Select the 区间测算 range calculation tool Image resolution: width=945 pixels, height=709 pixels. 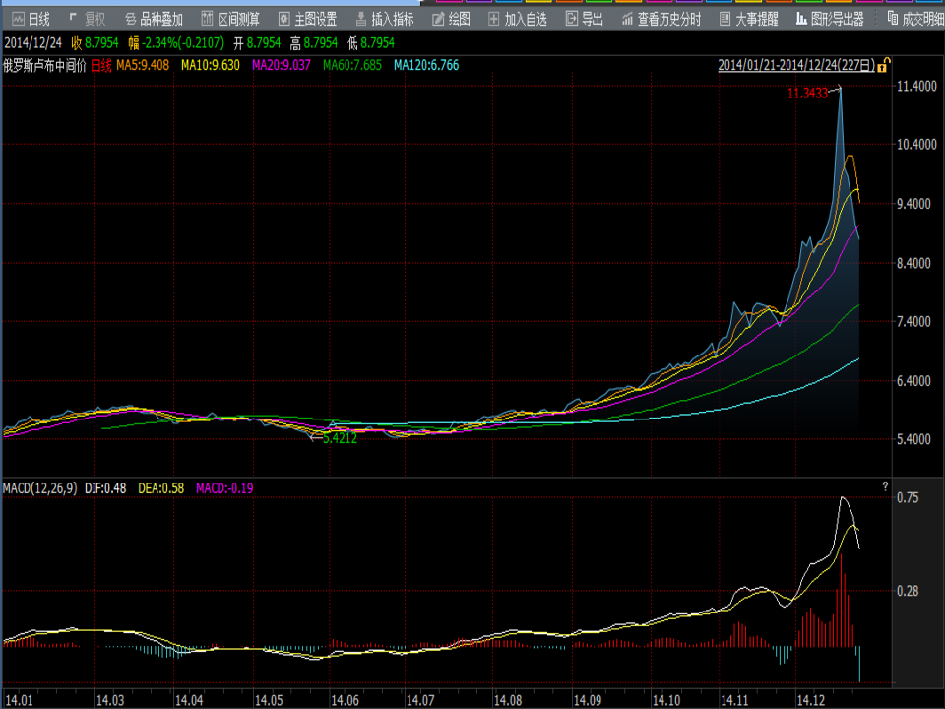point(230,20)
